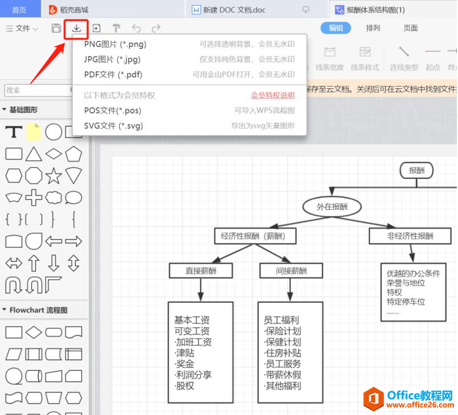The height and width of the screenshot is (415, 458).
Task: Pick the down arrow shape
Action: pyautogui.click(x=53, y=263)
